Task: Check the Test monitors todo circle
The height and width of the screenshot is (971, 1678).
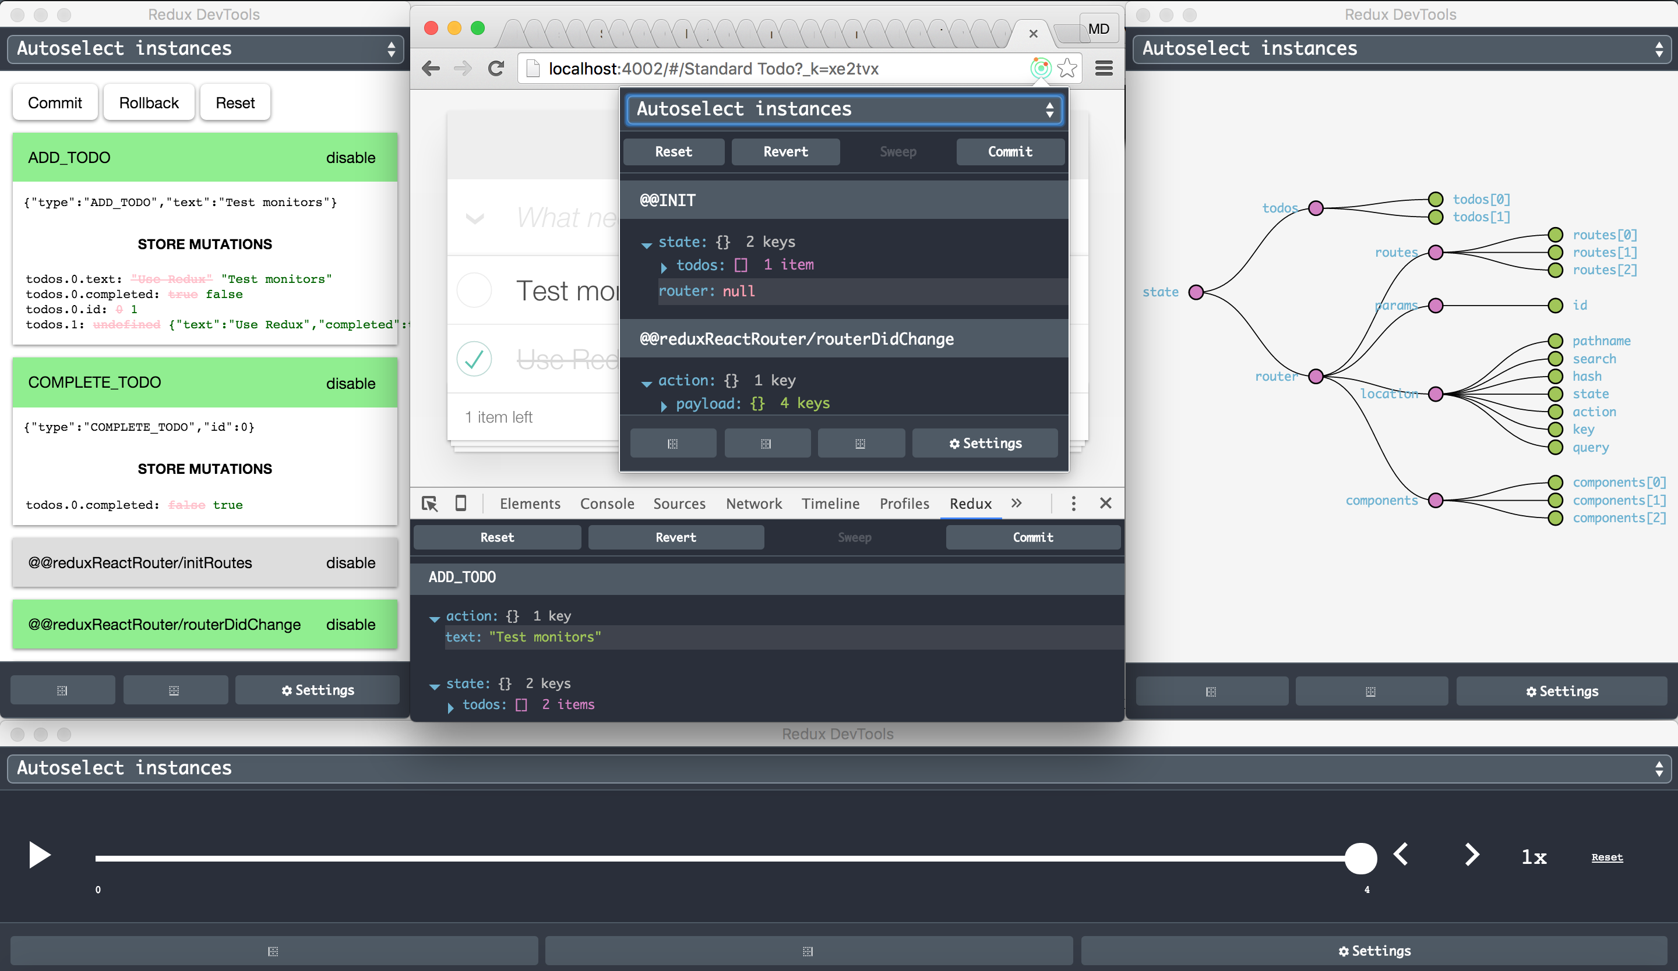Action: (474, 290)
